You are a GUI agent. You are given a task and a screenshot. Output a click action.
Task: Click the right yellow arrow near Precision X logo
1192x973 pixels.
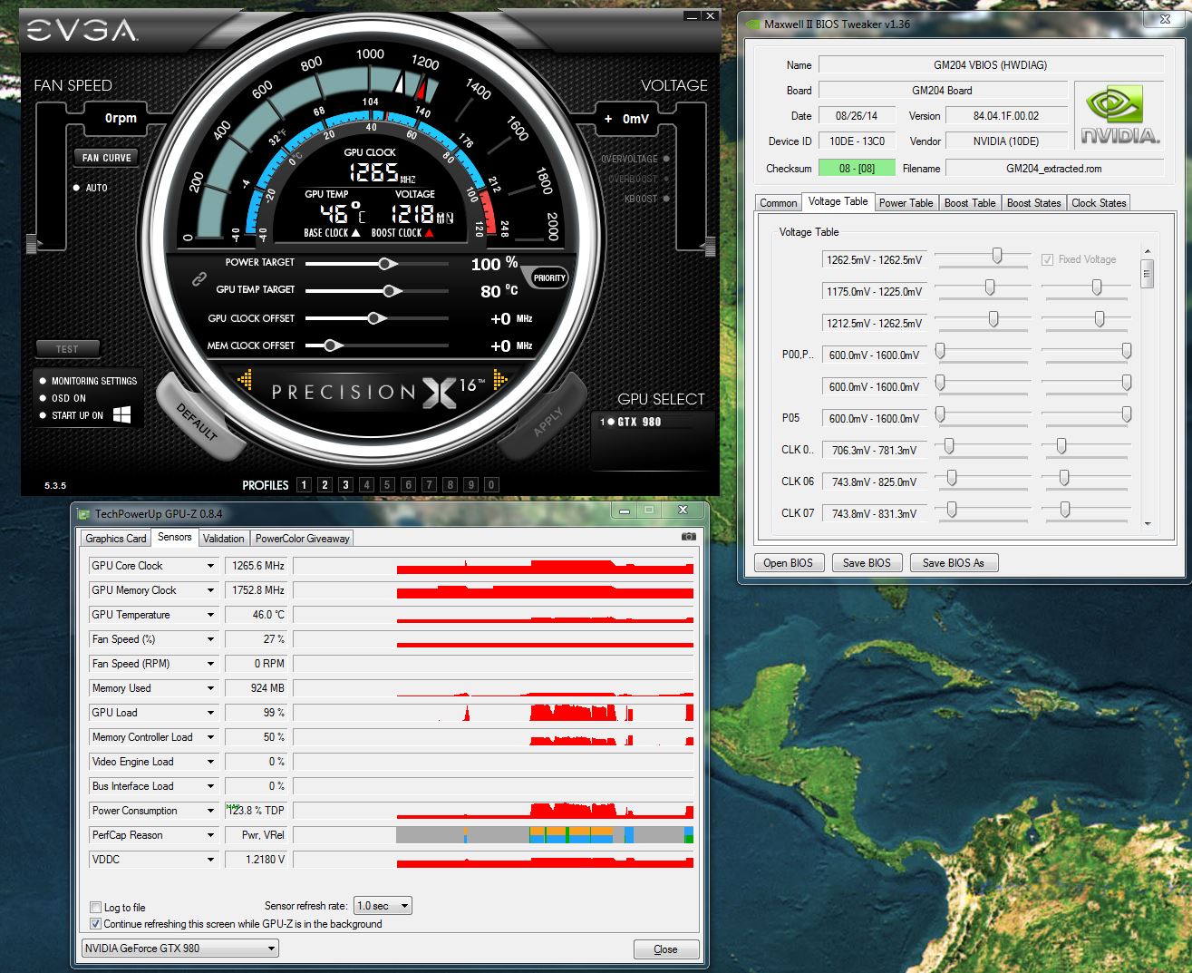pyautogui.click(x=499, y=378)
